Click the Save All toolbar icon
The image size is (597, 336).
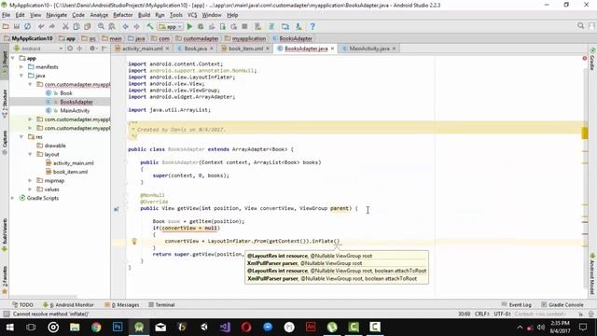17,27
